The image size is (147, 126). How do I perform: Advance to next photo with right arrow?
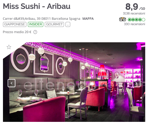coord(136,83)
